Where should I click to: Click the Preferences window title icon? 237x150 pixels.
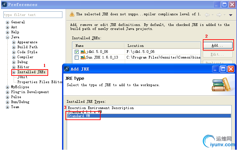click(x=4, y=4)
